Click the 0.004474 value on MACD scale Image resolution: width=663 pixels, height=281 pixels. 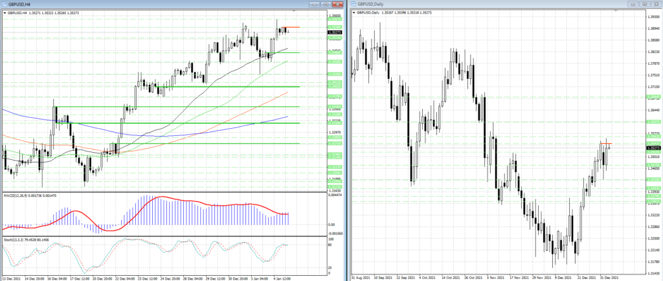point(335,196)
